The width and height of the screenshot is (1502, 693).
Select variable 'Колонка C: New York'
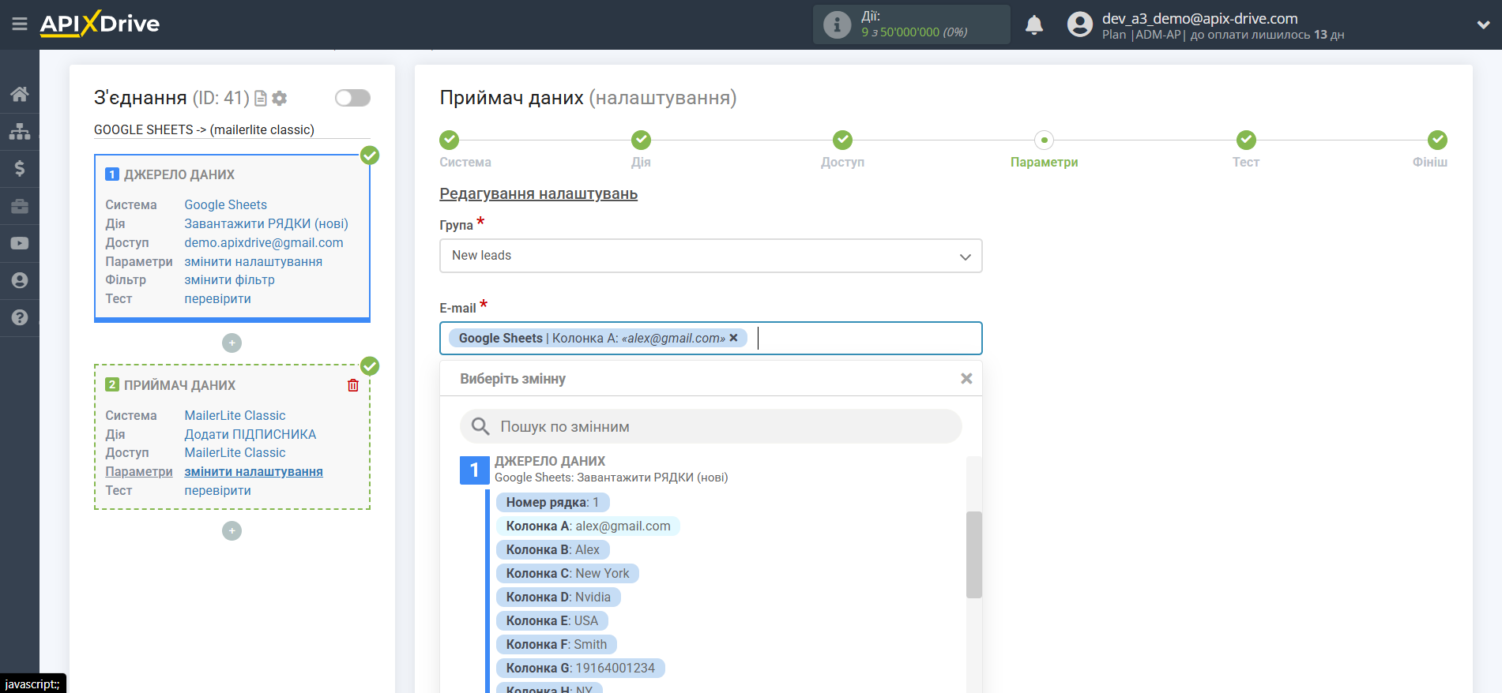pyautogui.click(x=567, y=573)
